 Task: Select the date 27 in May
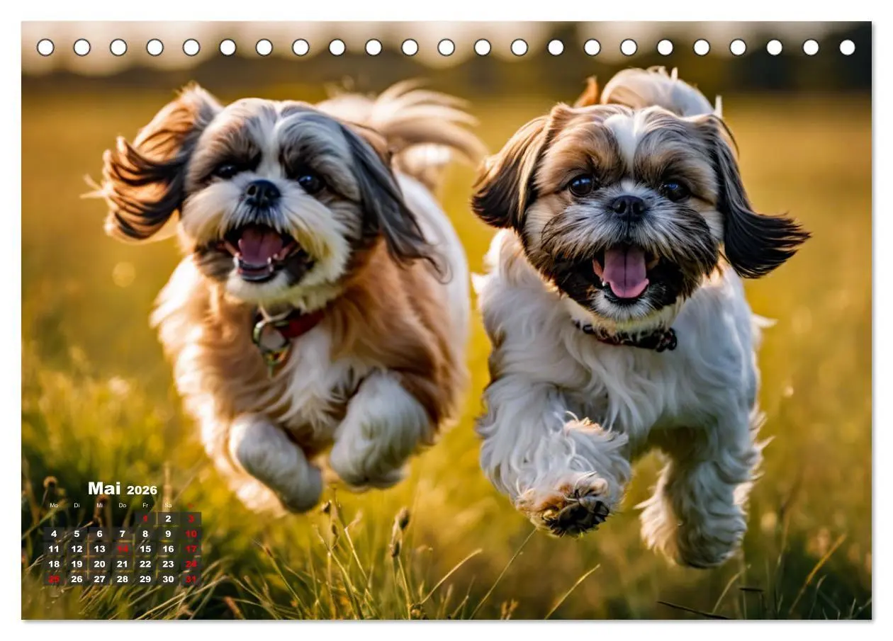coord(99,579)
